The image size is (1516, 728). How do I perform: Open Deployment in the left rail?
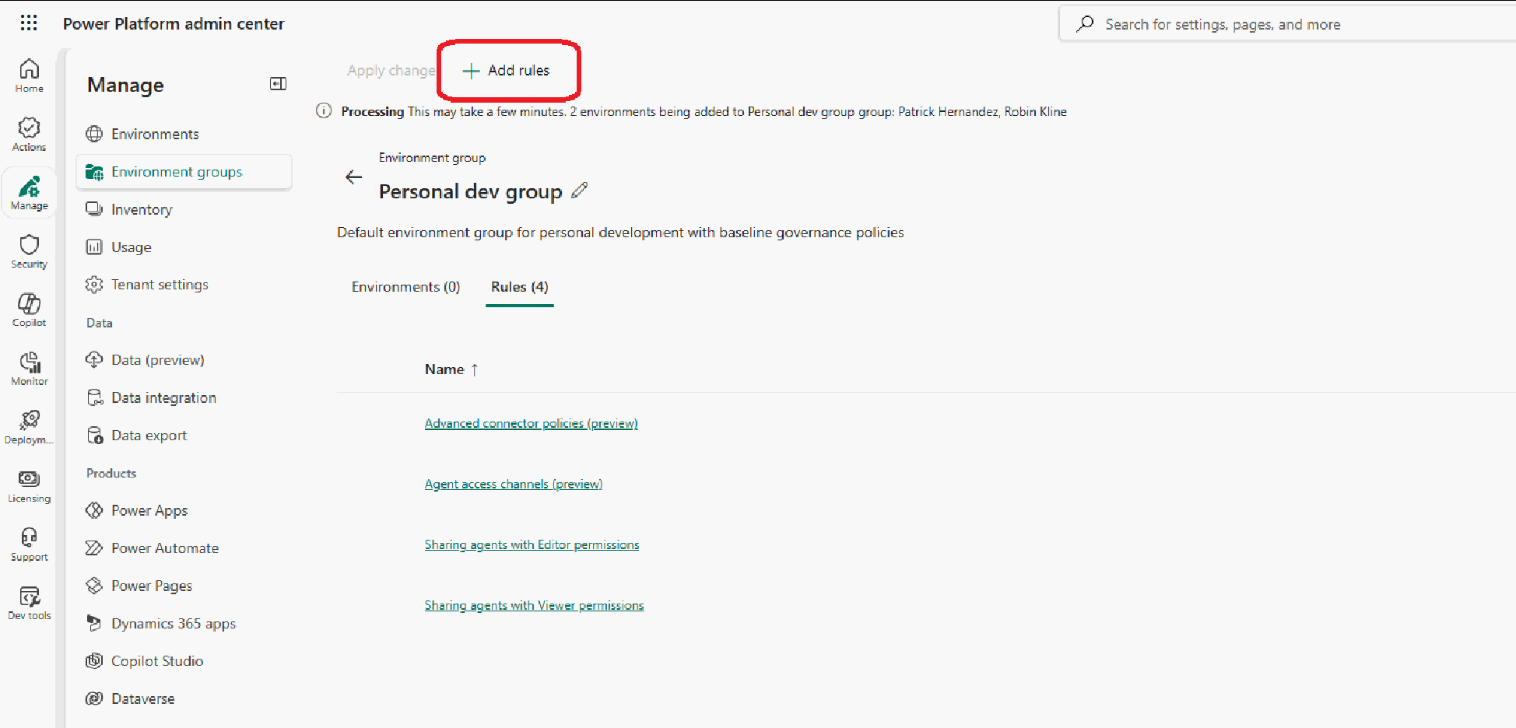coord(29,427)
